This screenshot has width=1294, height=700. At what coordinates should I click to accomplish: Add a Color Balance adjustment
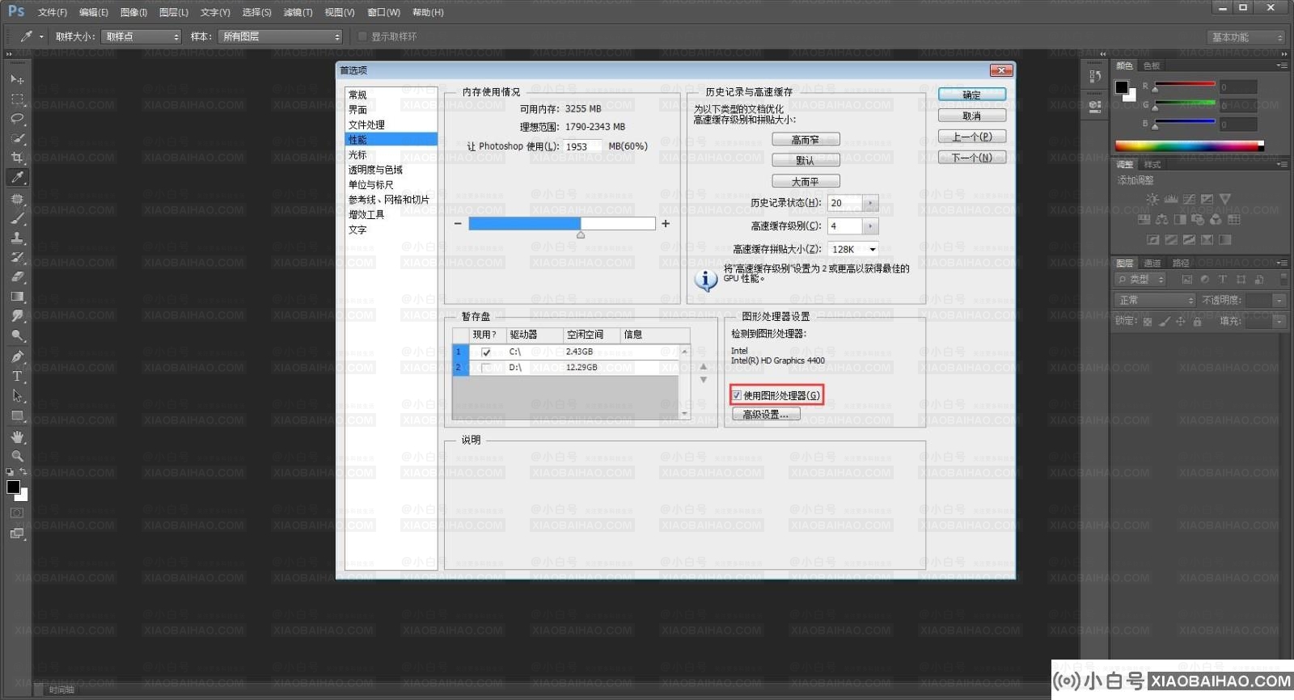(x=1162, y=219)
